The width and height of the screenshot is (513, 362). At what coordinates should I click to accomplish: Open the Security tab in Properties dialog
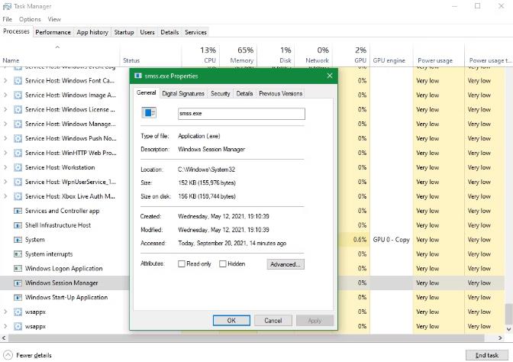pyautogui.click(x=220, y=94)
